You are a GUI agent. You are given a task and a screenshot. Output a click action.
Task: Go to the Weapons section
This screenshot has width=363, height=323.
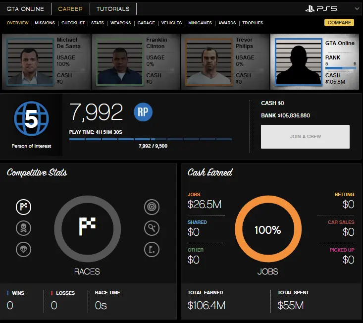(120, 23)
